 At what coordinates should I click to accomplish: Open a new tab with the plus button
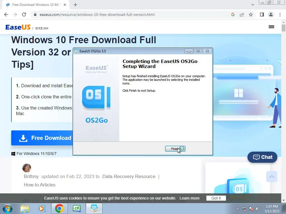[75, 5]
